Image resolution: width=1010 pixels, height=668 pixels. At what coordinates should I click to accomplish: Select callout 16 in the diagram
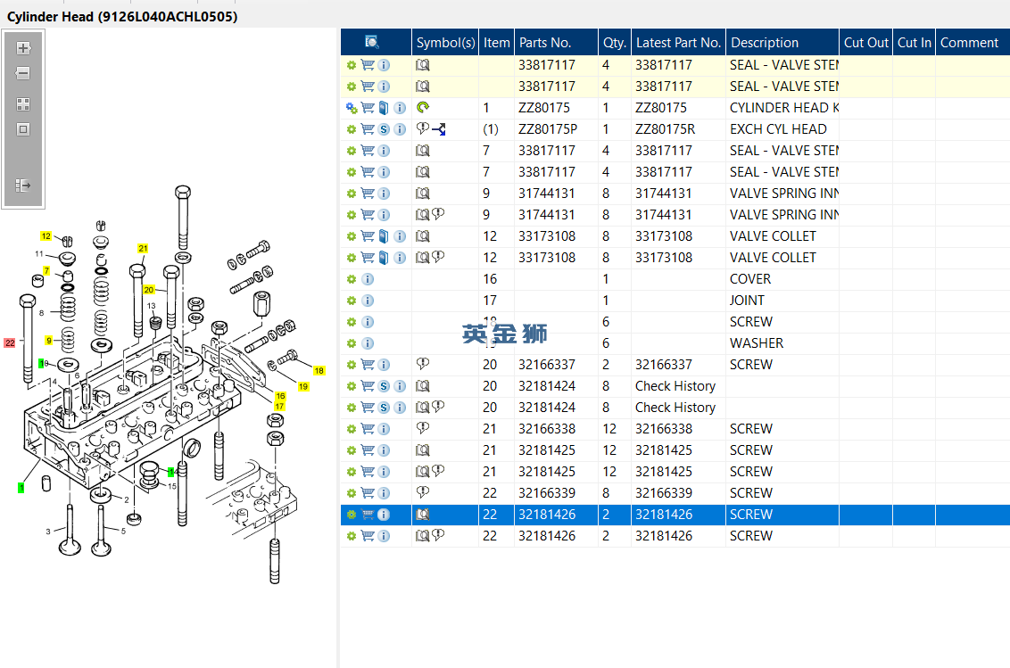click(x=280, y=396)
